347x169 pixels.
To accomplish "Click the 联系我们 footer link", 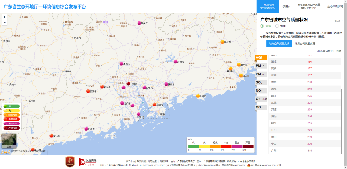I will [x=141, y=161].
